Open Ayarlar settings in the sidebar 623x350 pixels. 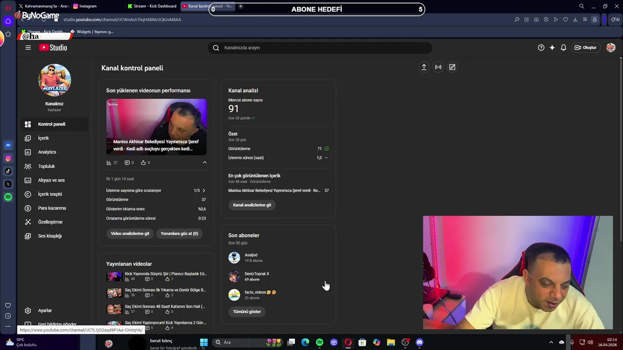tap(55, 311)
